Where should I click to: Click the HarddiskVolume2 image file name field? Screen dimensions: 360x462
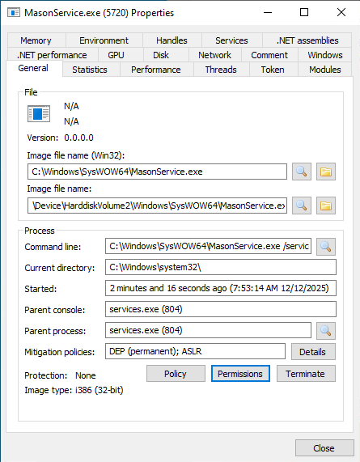point(157,206)
